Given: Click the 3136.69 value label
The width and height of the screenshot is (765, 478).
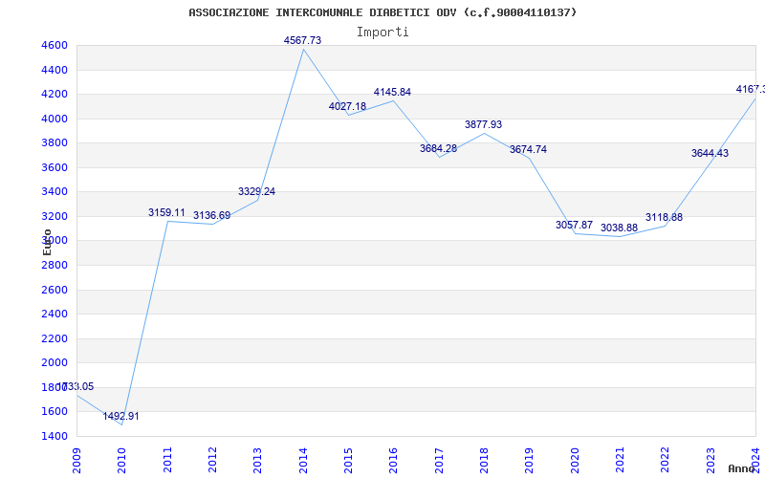Looking at the screenshot, I should [211, 216].
